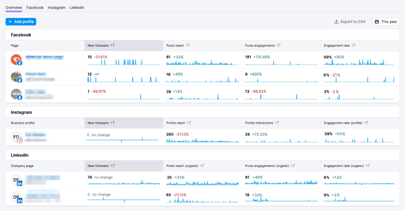Select the Overview tab
Viewport: 405px width, 211px height.
coord(14,8)
